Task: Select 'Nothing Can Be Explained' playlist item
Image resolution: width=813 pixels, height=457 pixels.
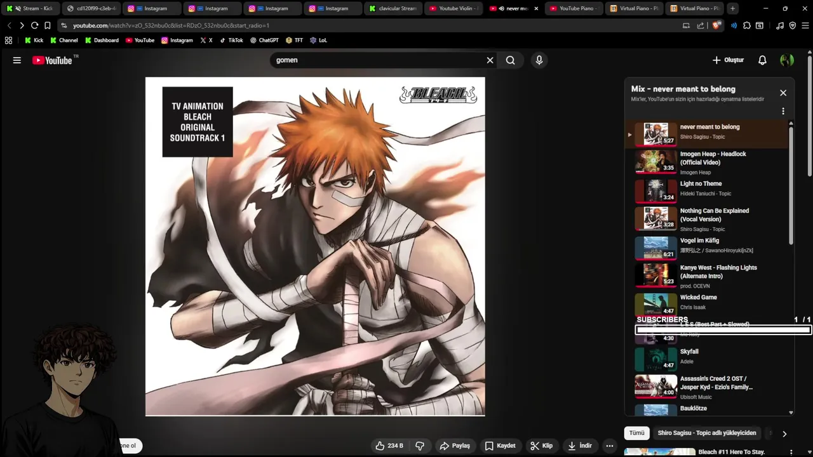Action: click(x=706, y=218)
